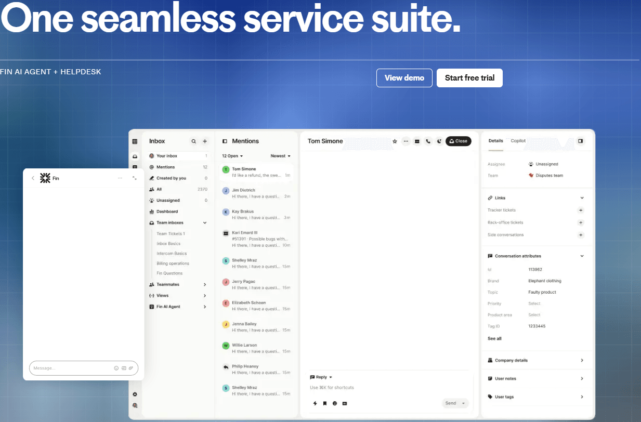
Task: Click the Start free trial button
Action: [x=469, y=78]
